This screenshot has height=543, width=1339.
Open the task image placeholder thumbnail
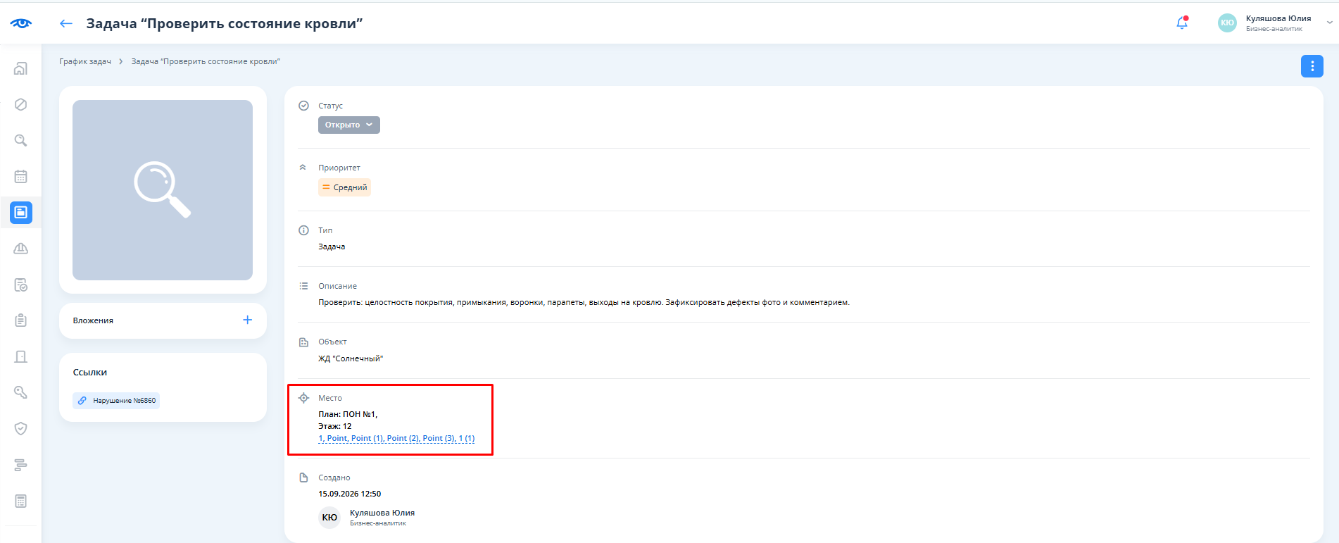[x=163, y=190]
